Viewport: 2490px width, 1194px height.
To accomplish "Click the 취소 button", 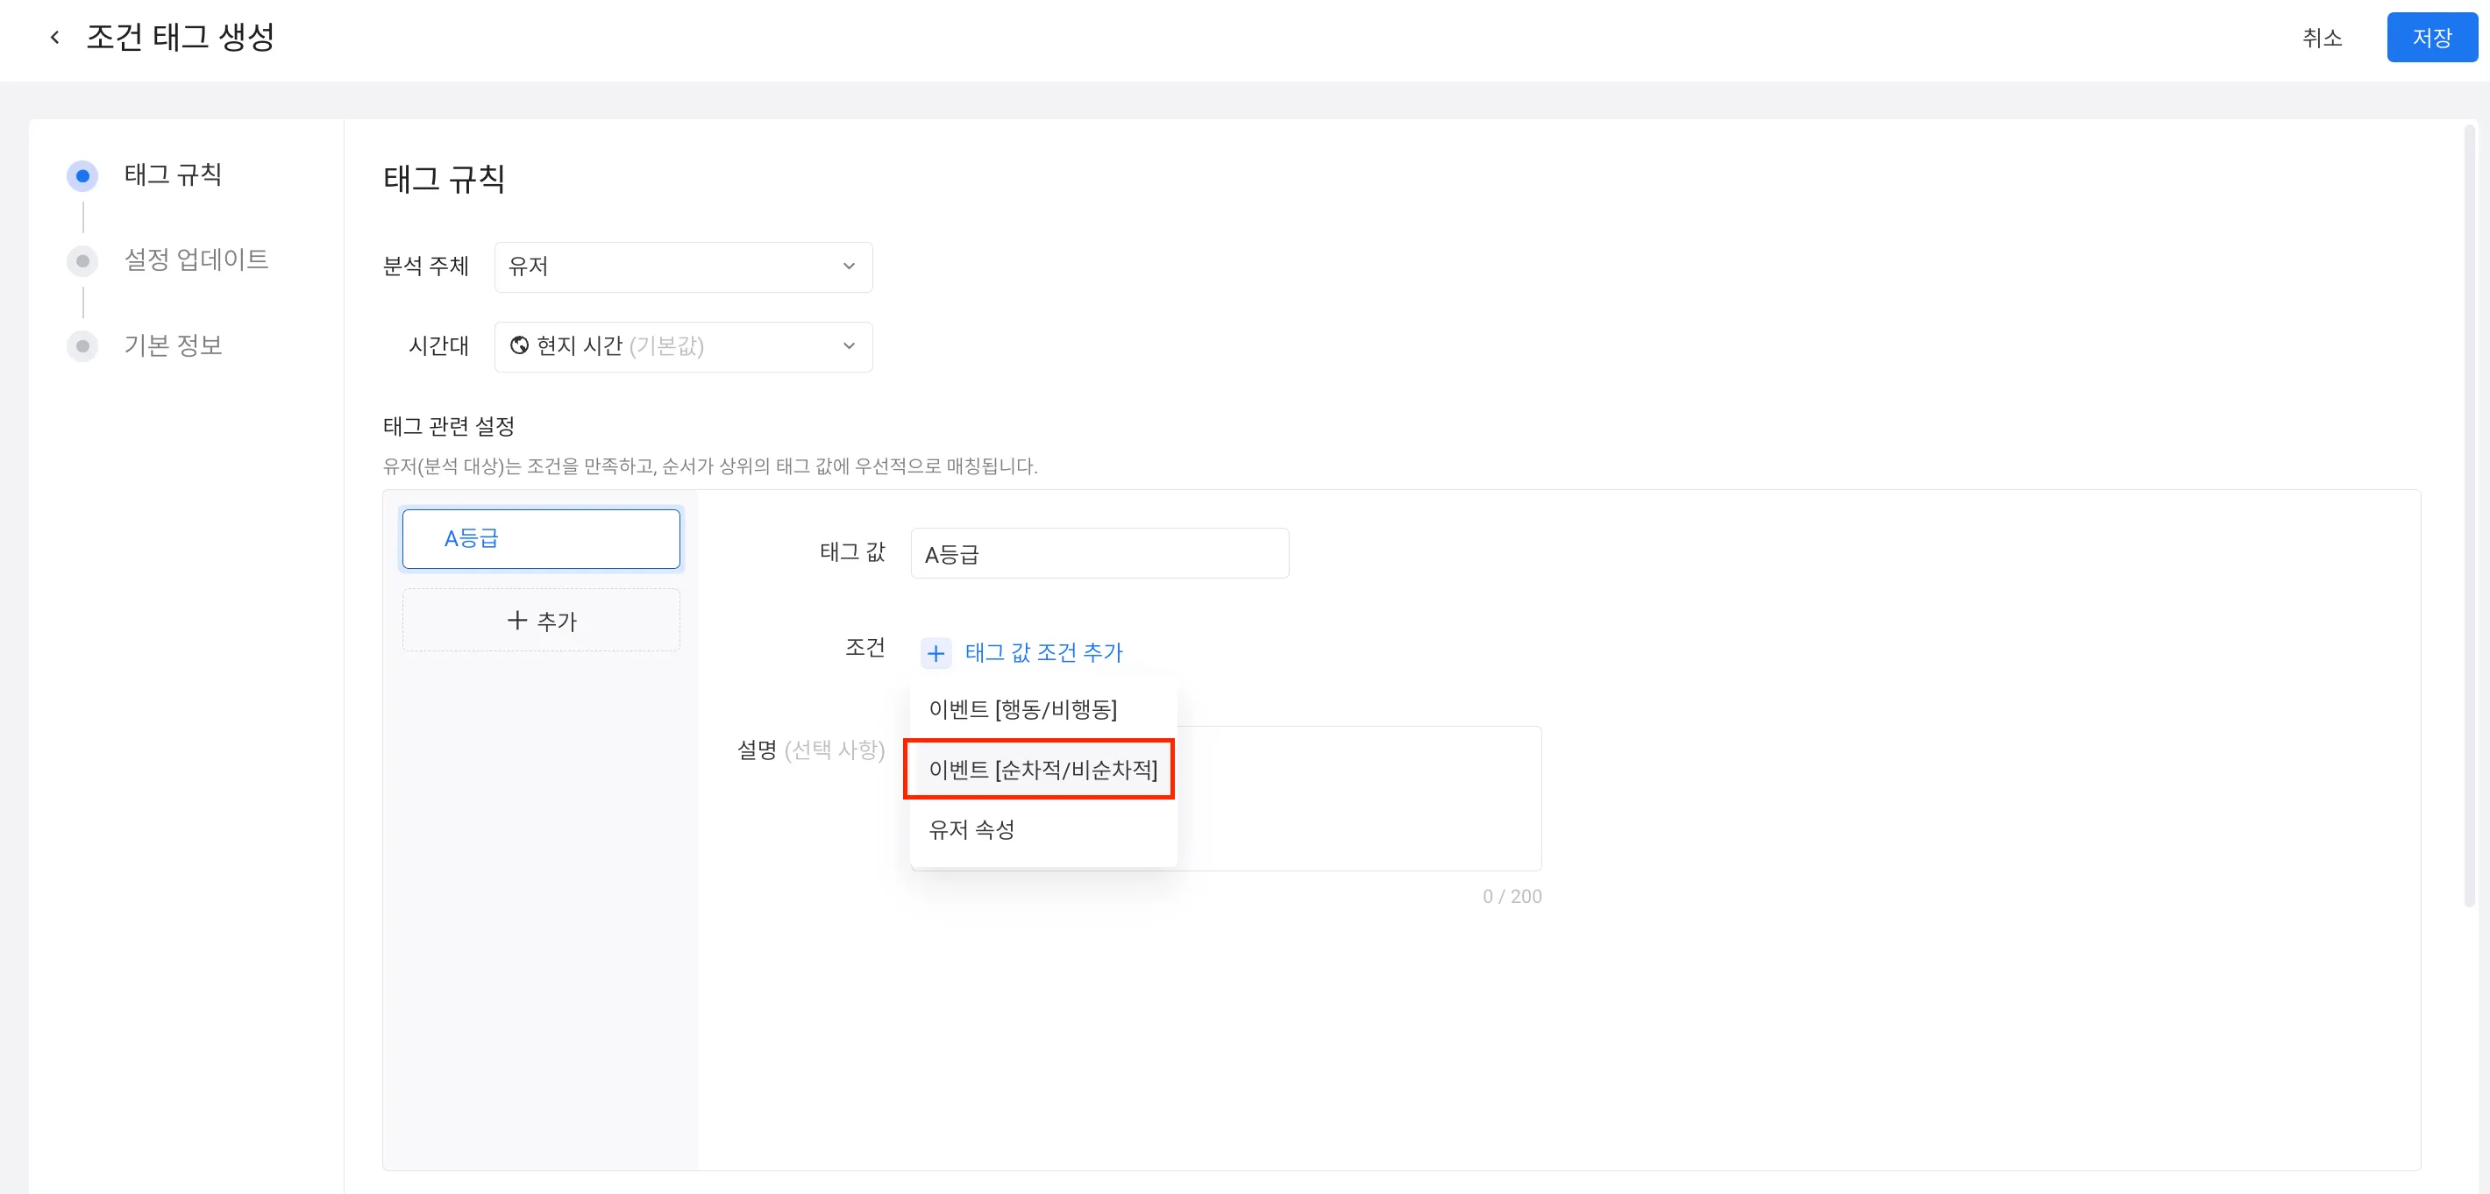I will (2321, 38).
